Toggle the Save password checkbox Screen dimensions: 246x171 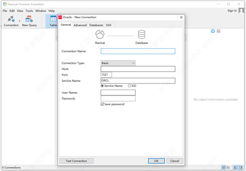click(102, 104)
